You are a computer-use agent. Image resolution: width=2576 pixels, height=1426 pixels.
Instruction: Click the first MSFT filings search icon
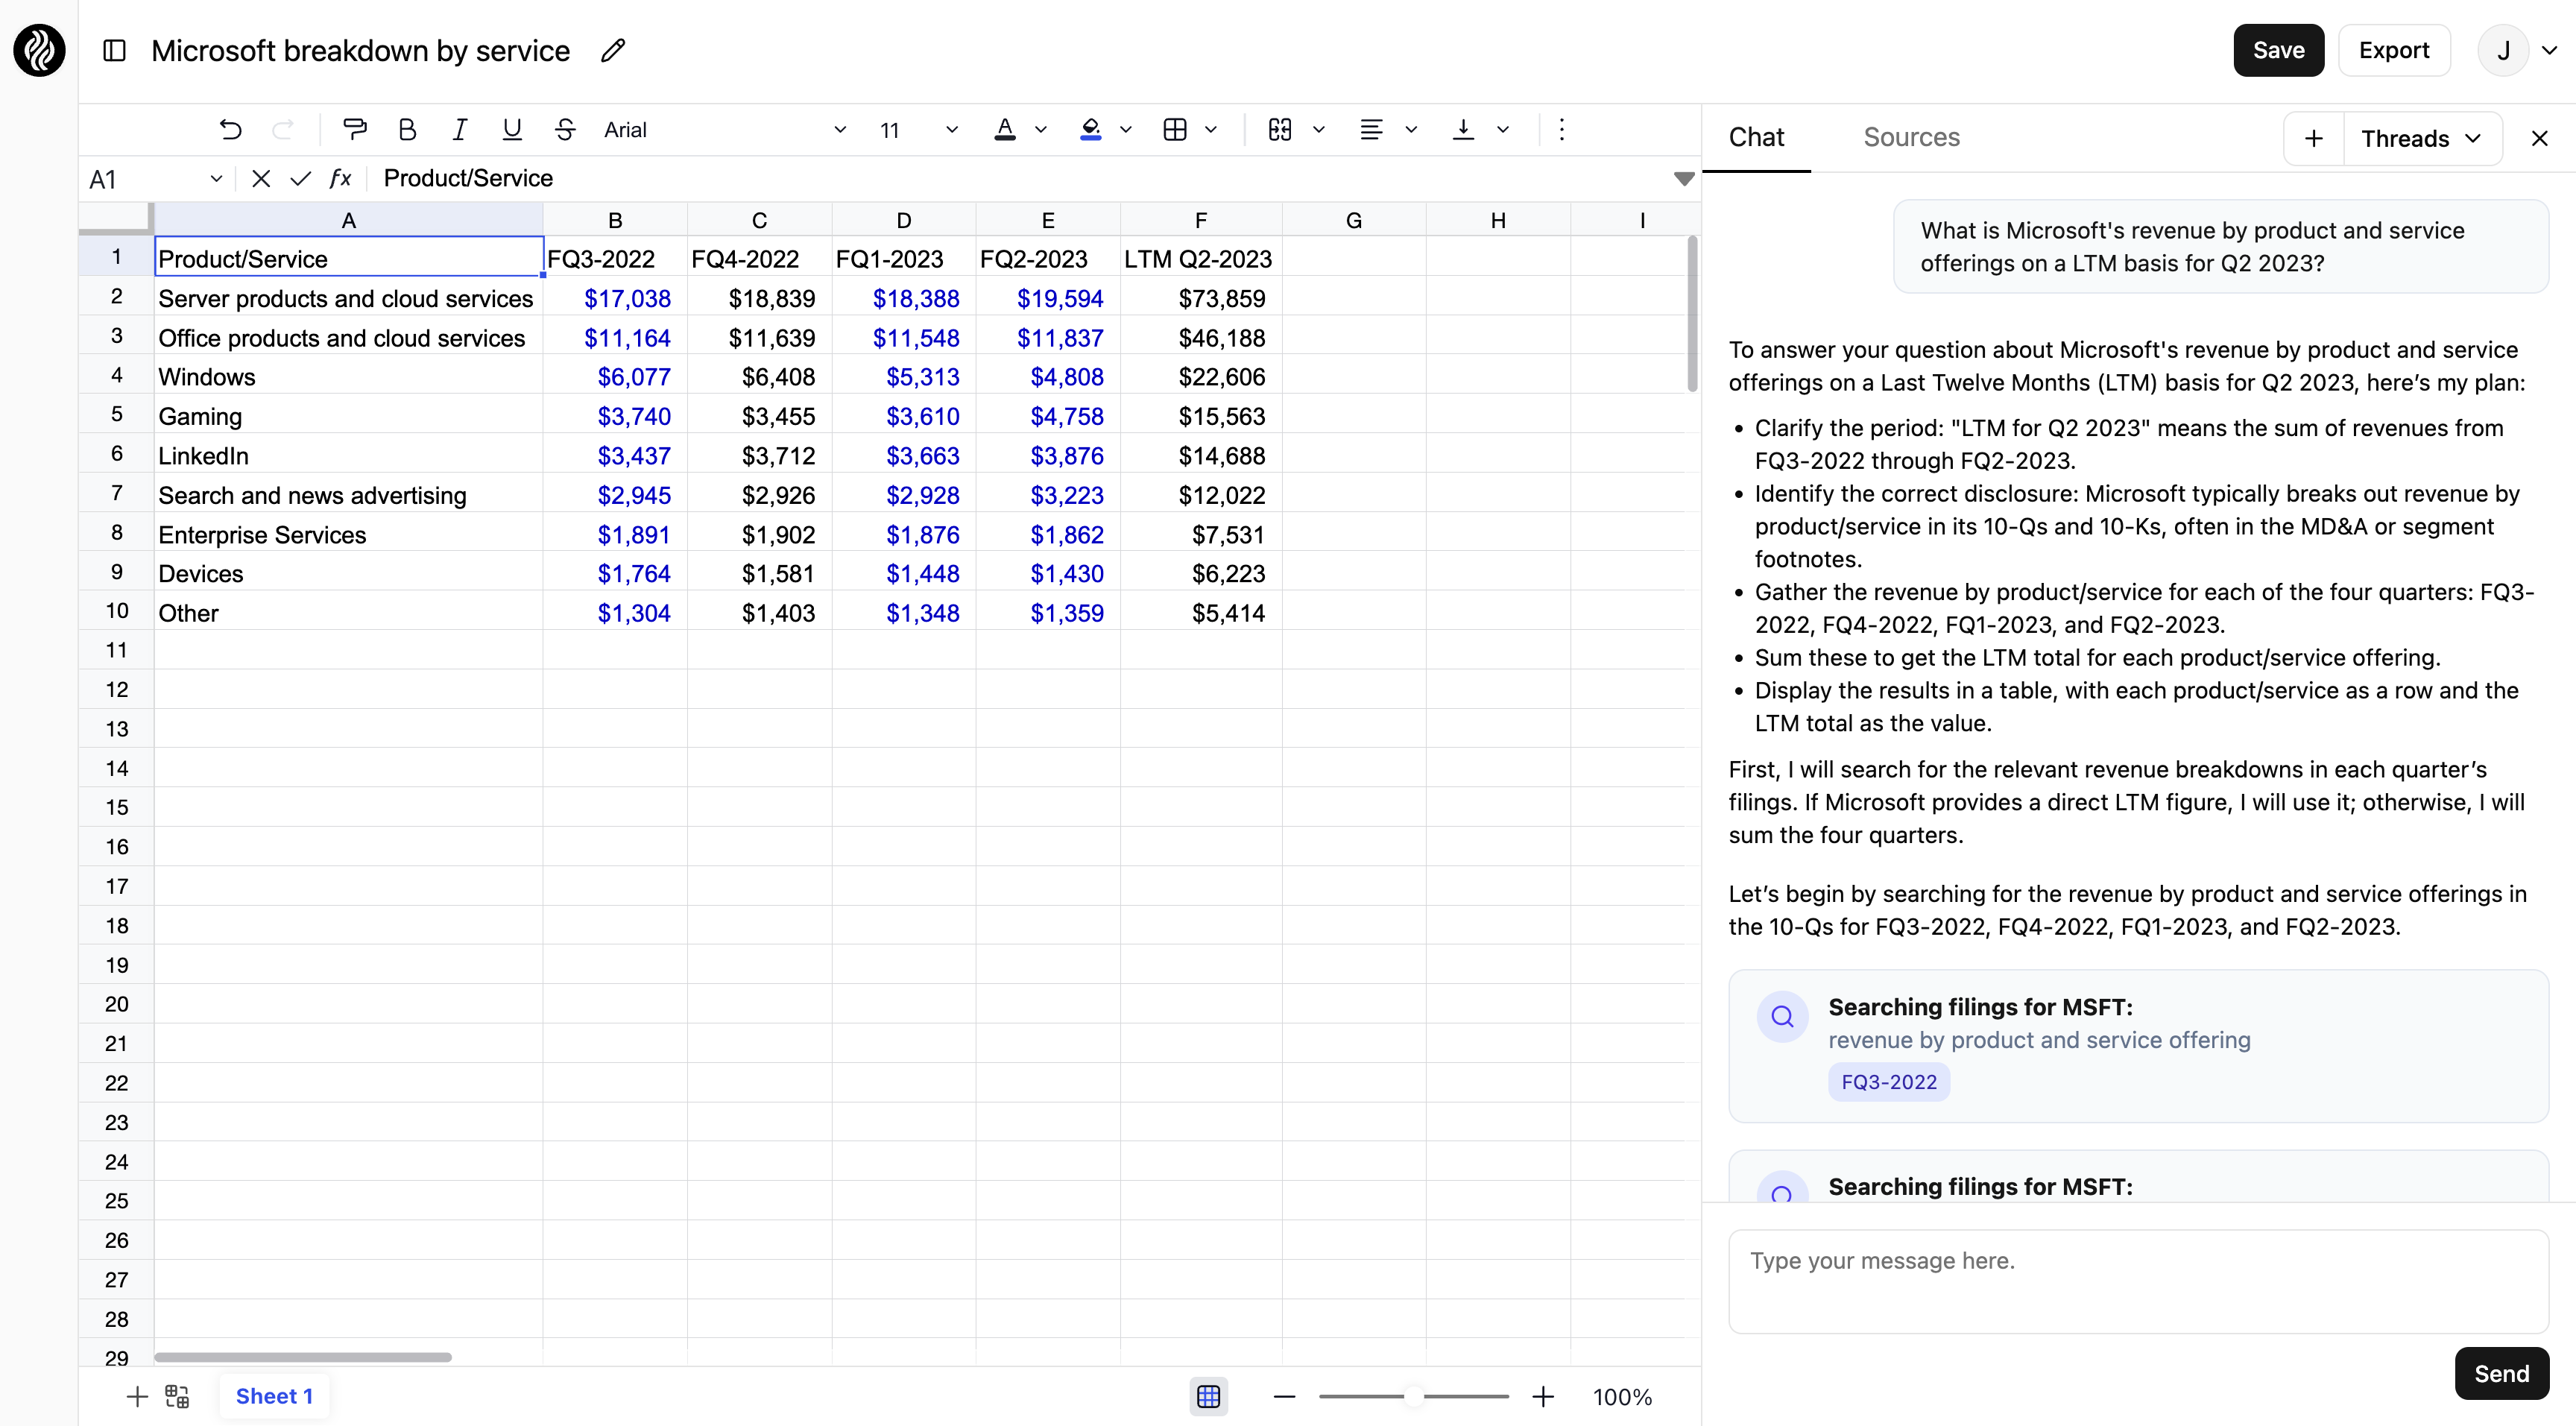coord(1782,1017)
